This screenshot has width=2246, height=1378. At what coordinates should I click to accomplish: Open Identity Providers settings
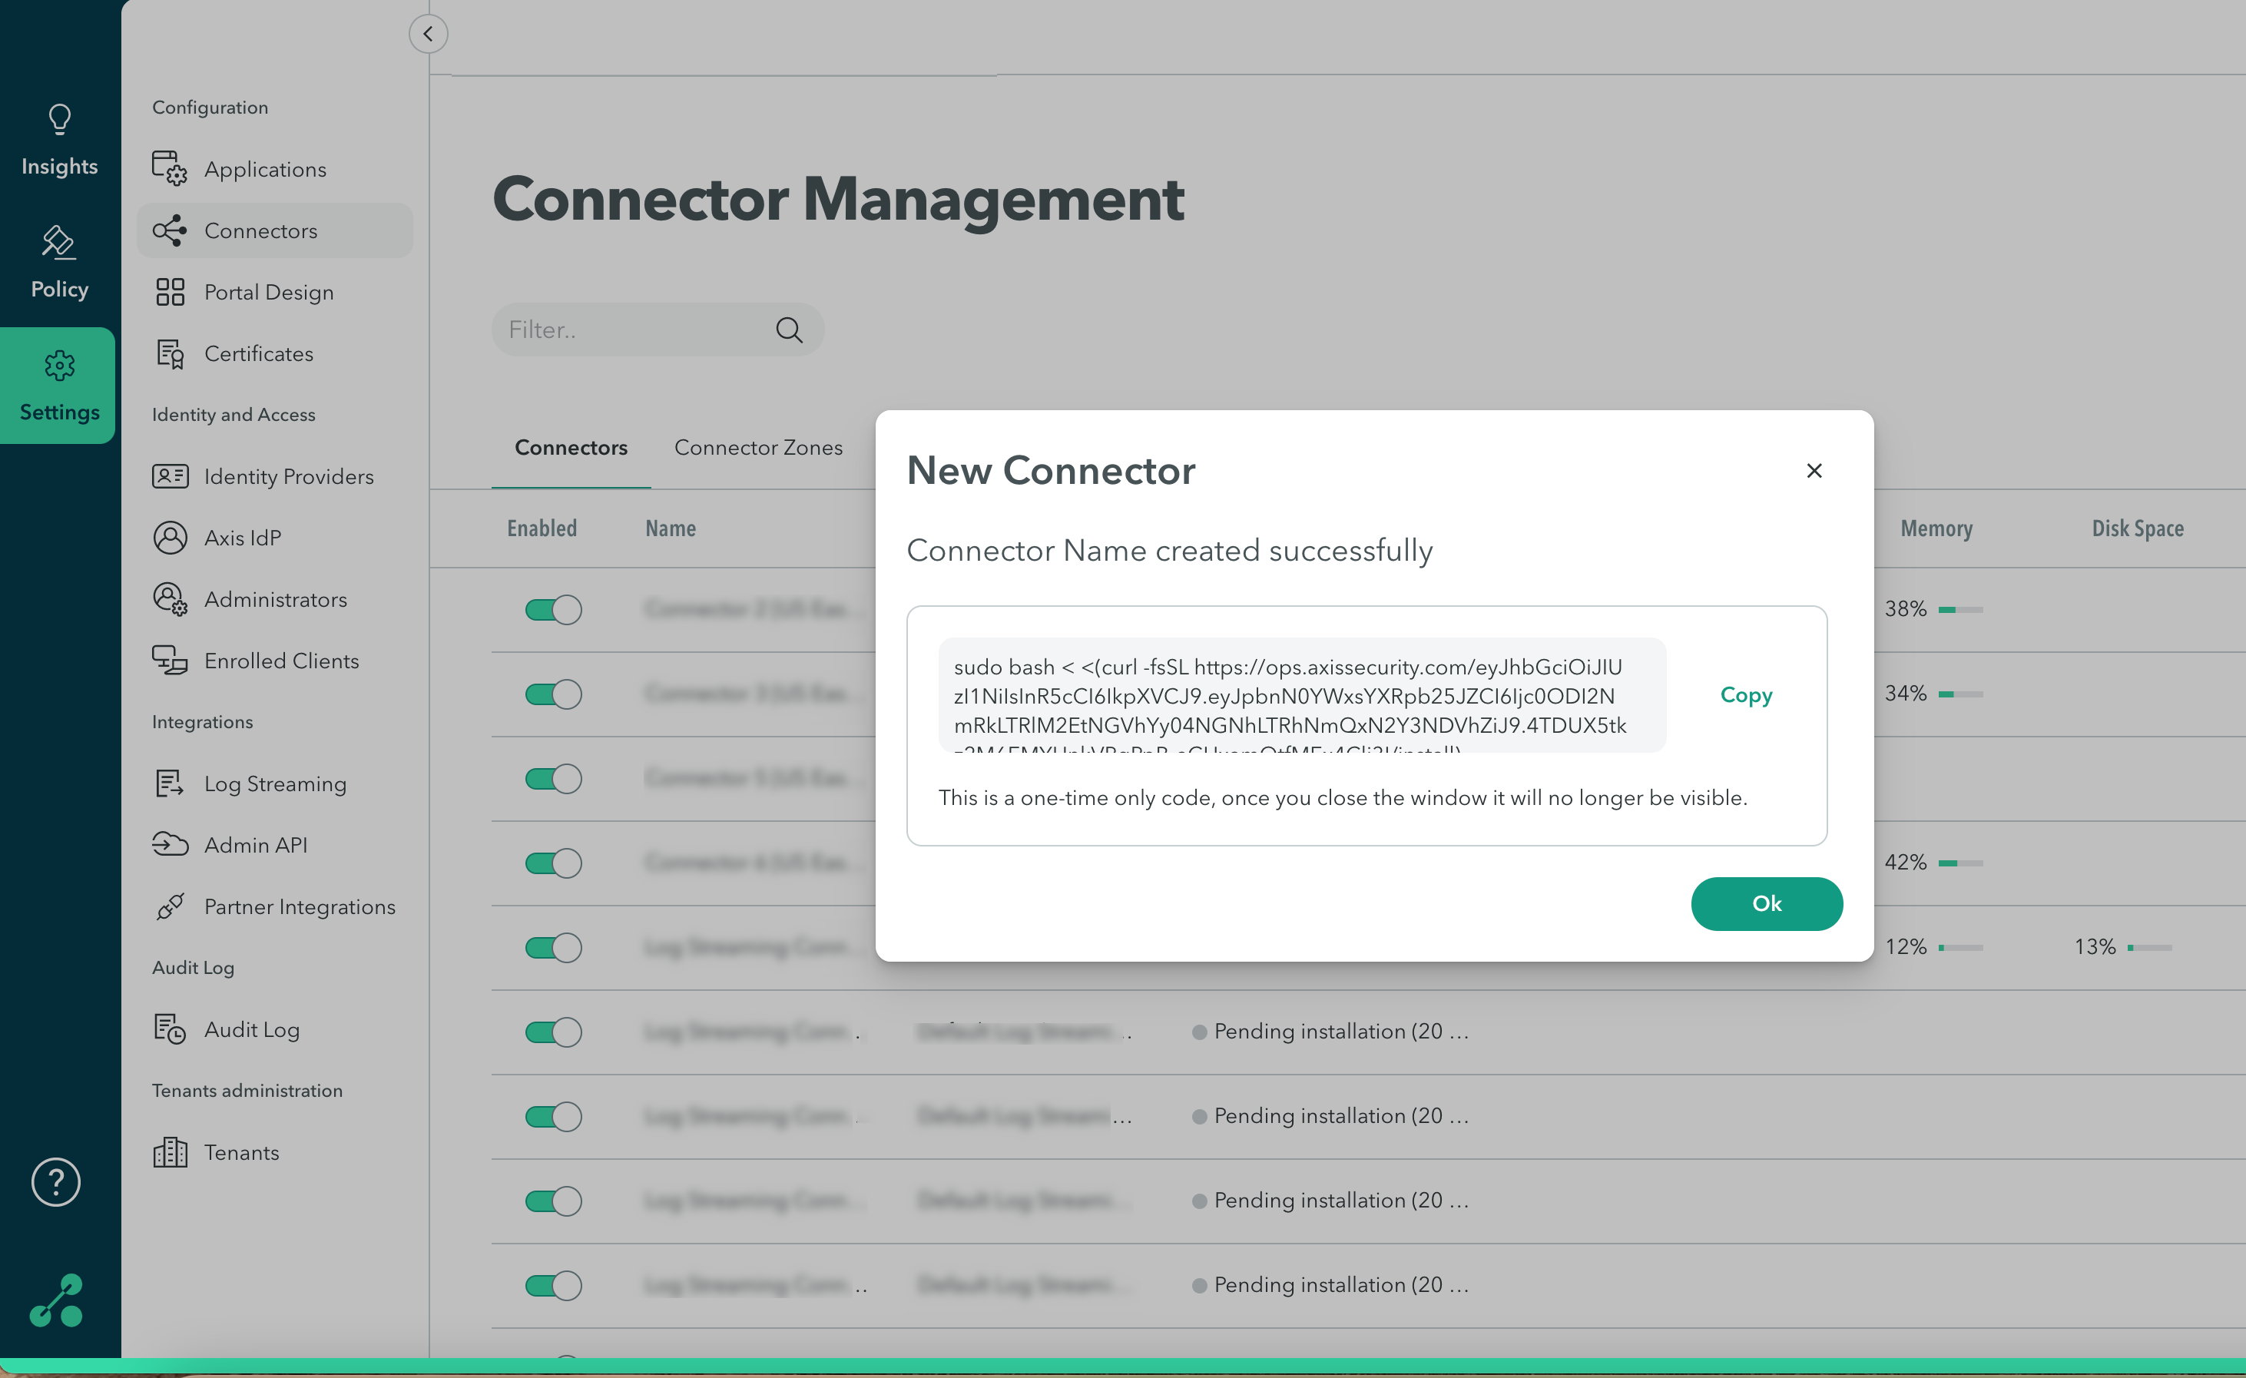click(x=288, y=477)
